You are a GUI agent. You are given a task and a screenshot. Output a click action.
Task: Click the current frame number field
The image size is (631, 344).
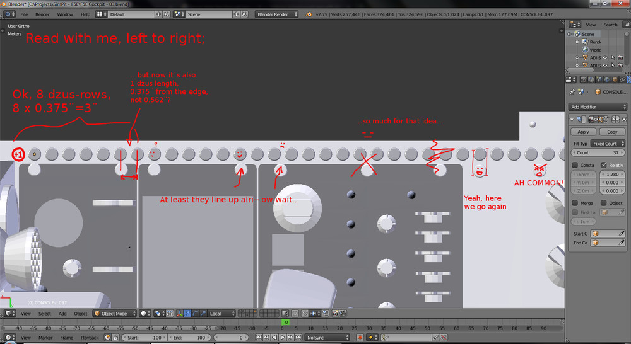tap(231, 338)
